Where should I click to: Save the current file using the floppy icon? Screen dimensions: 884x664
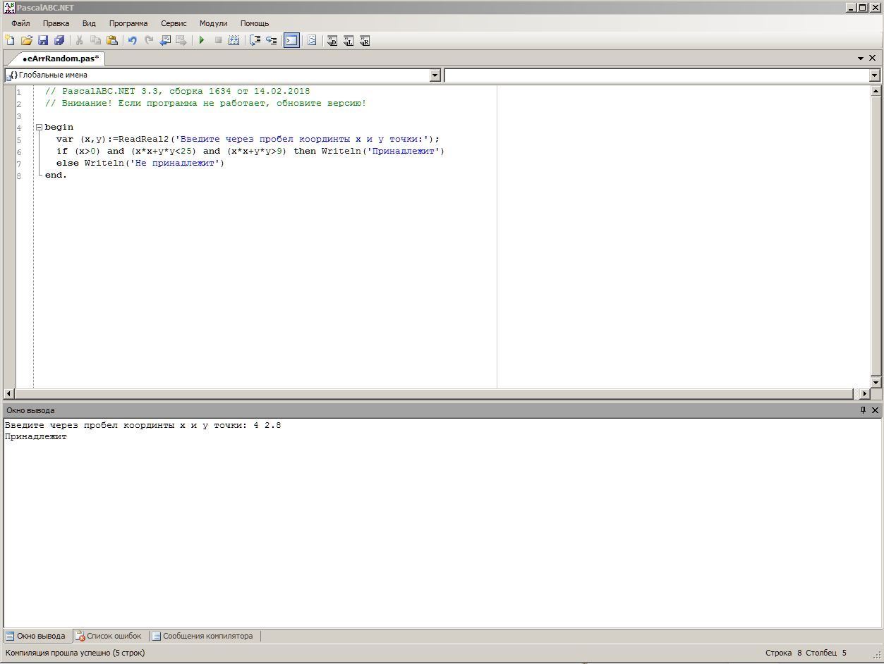(x=43, y=41)
